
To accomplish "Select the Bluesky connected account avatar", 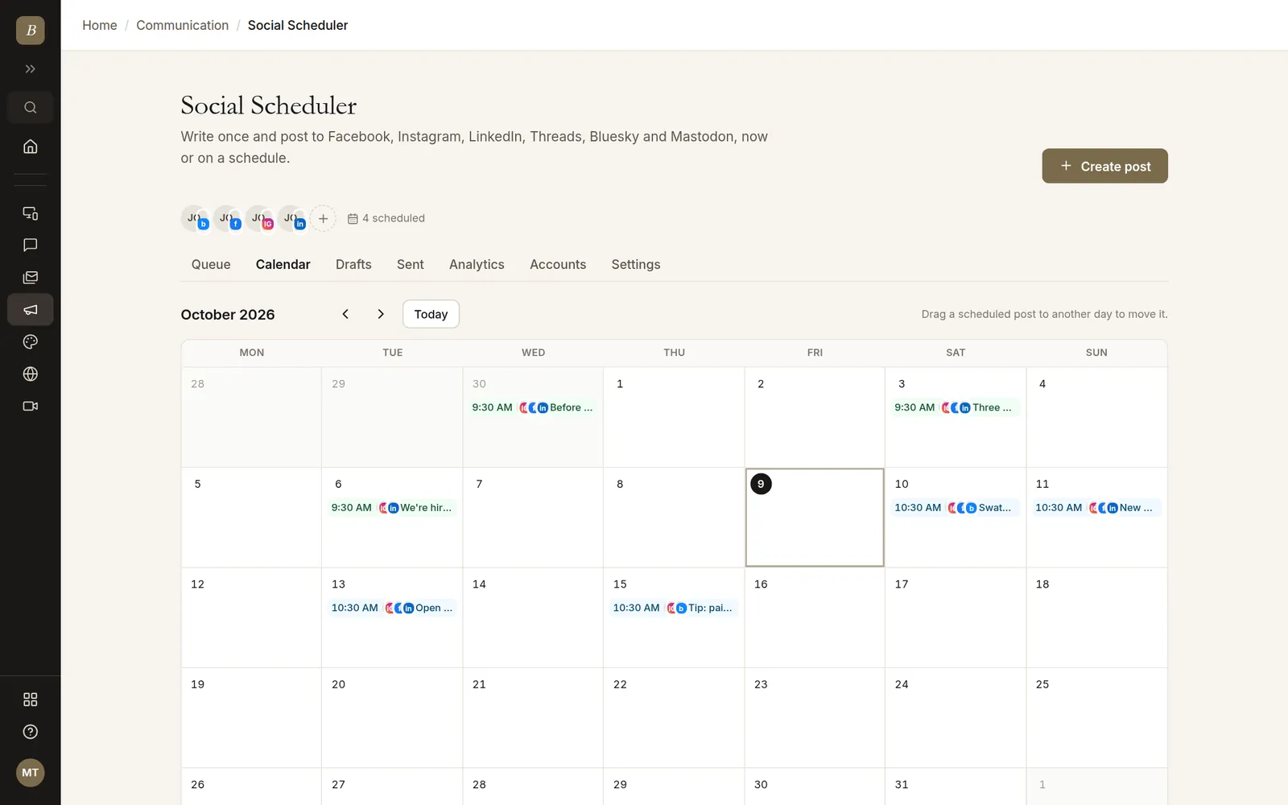I will [195, 218].
